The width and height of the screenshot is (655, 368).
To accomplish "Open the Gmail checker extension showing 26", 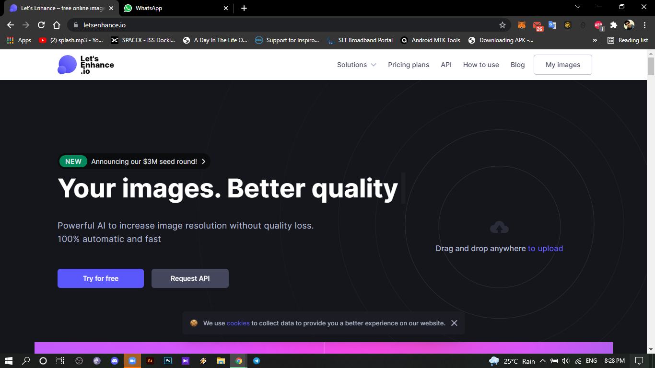I will pyautogui.click(x=538, y=25).
